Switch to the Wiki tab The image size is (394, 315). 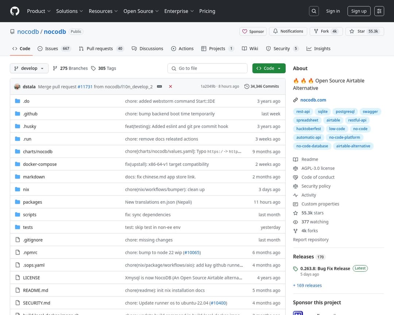(250, 49)
